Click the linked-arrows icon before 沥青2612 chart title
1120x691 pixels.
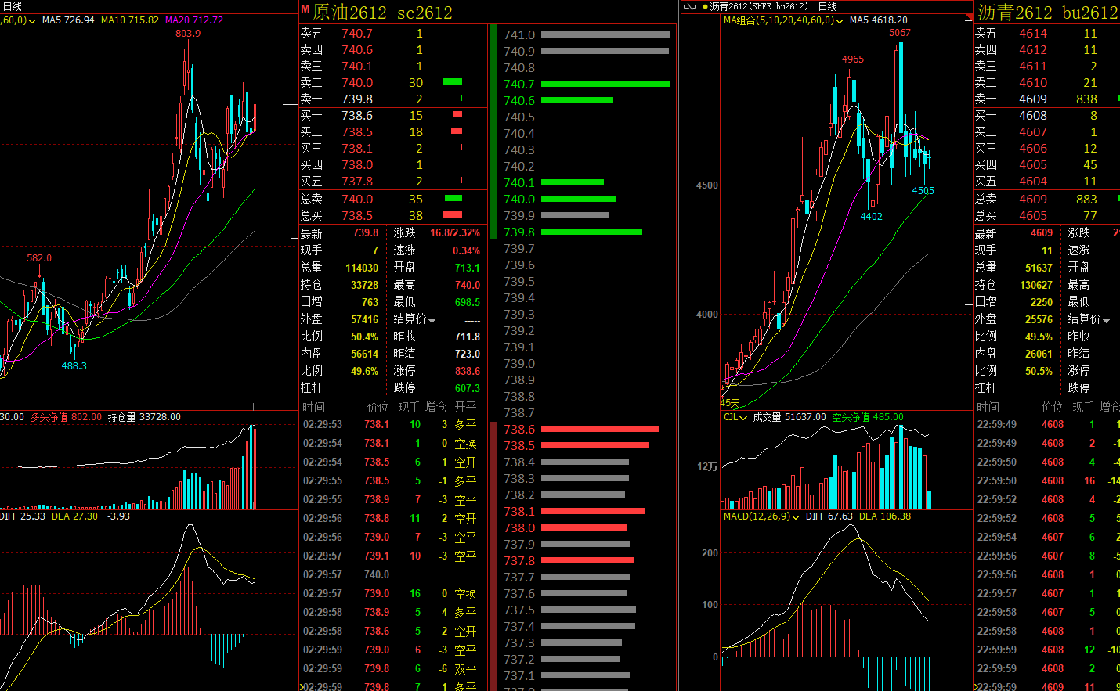(x=690, y=6)
